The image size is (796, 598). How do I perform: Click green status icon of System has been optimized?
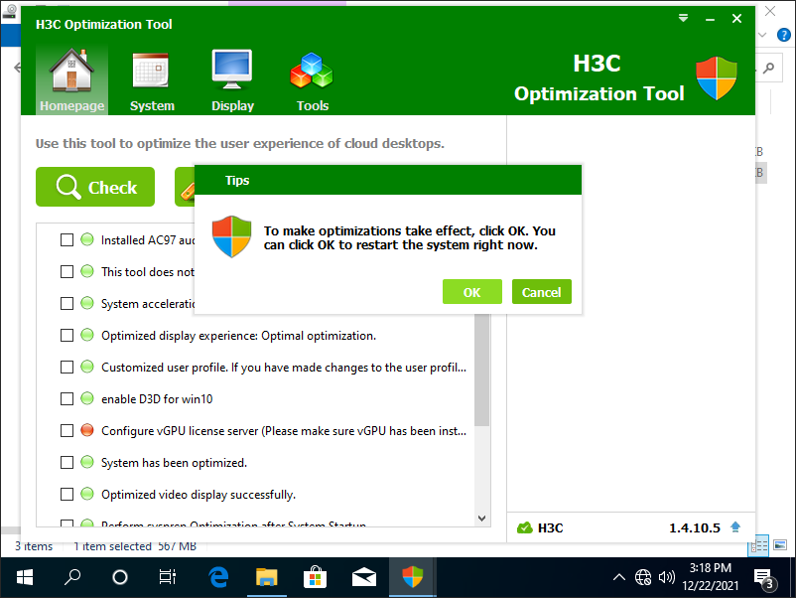tap(87, 462)
